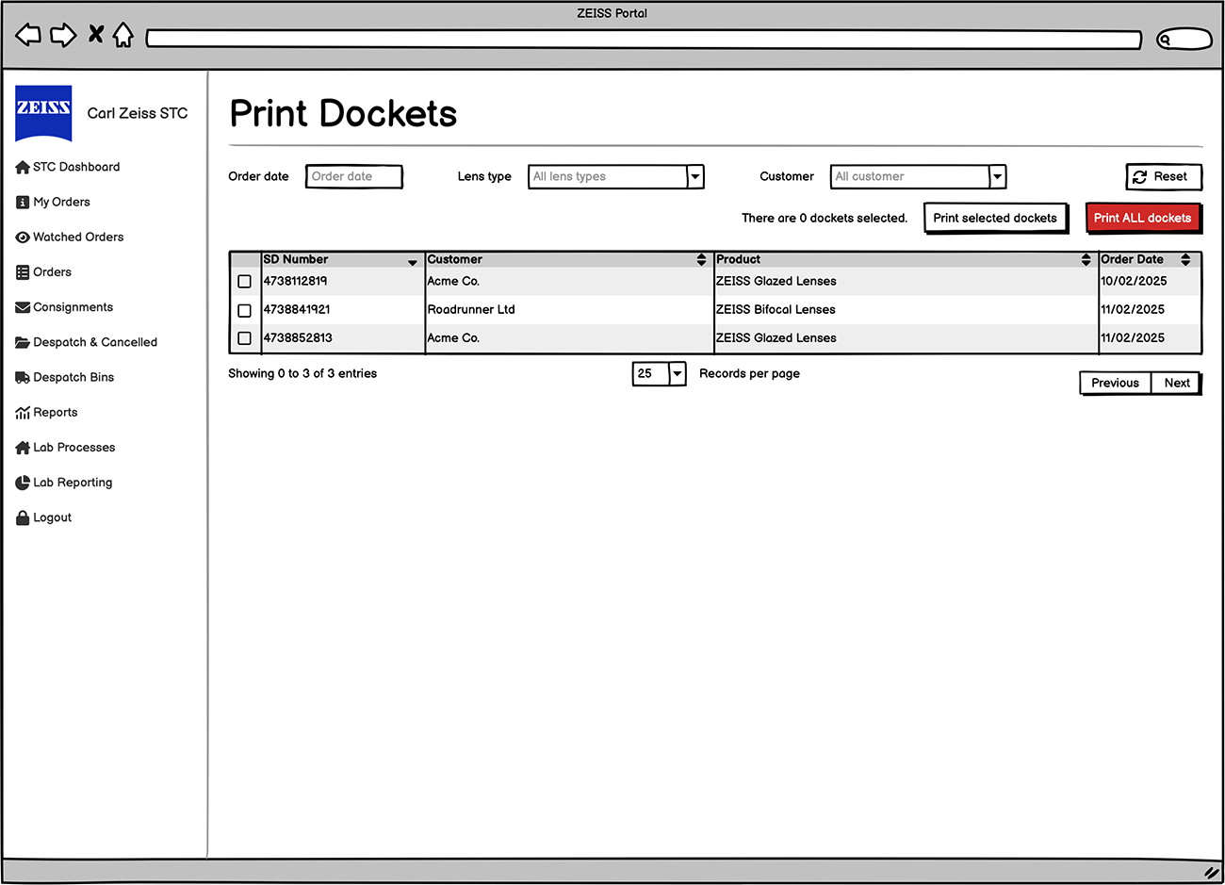Tick the checkbox for SD 4738112819
This screenshot has width=1225, height=885.
pyautogui.click(x=244, y=282)
